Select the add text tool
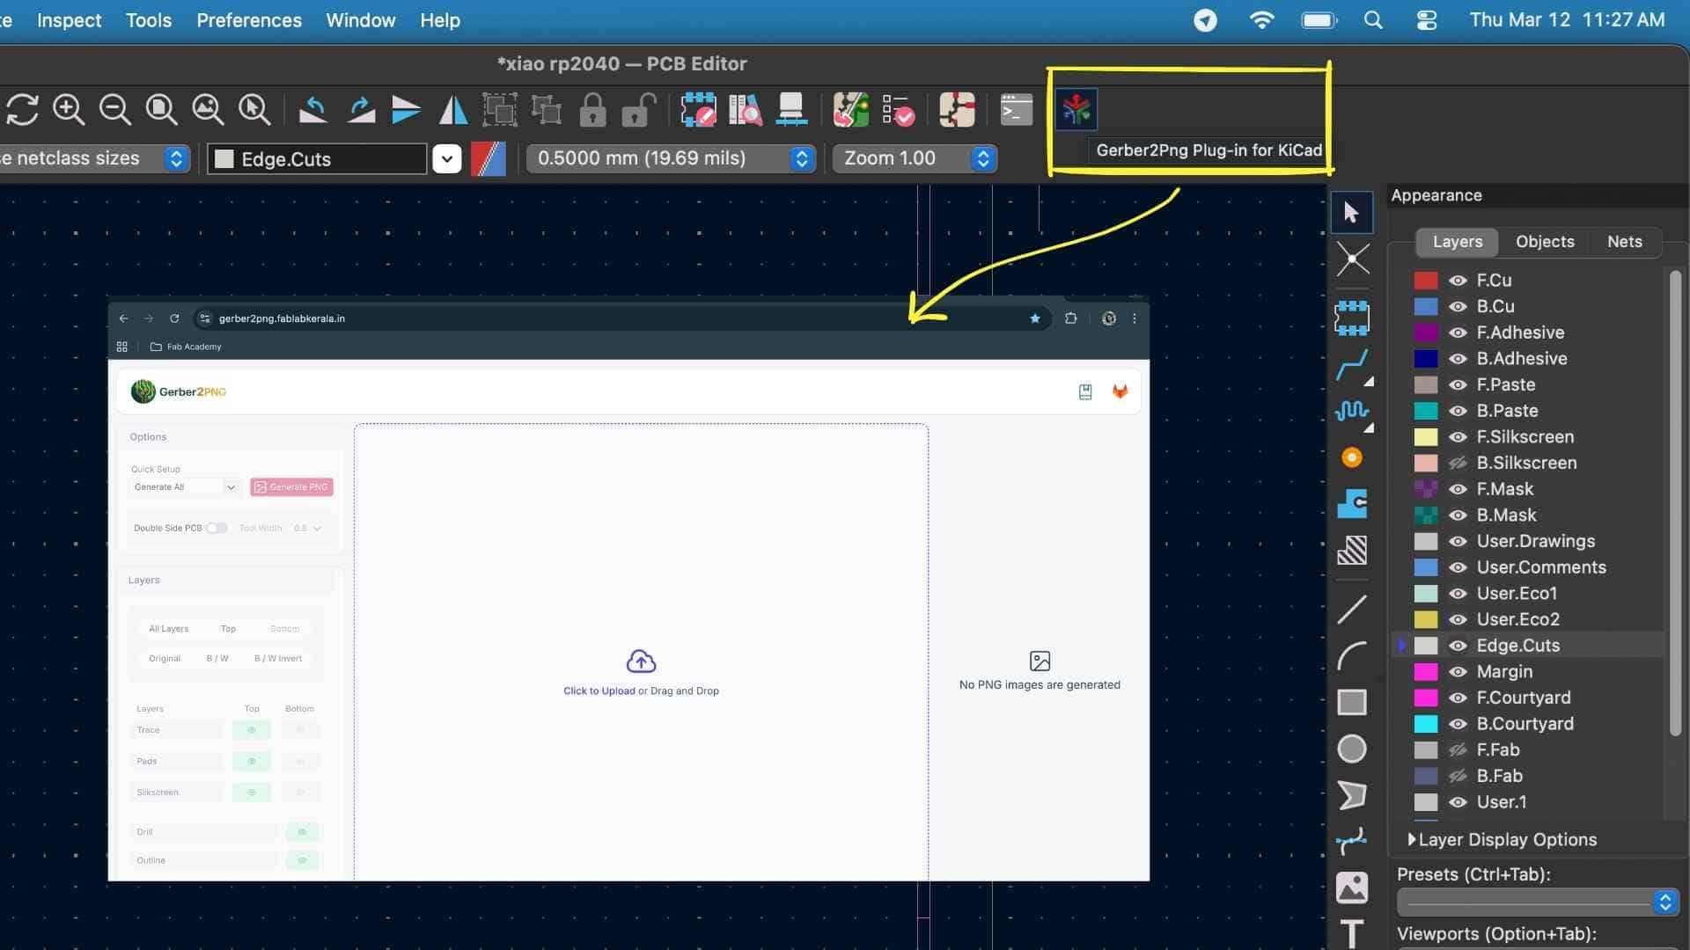 pyautogui.click(x=1351, y=932)
